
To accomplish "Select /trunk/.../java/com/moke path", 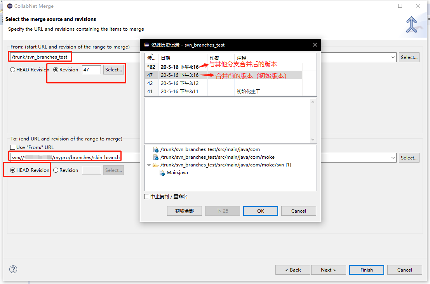I will click(218, 157).
